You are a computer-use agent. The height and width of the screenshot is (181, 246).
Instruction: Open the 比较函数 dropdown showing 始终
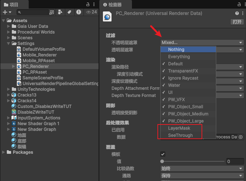point(202,168)
